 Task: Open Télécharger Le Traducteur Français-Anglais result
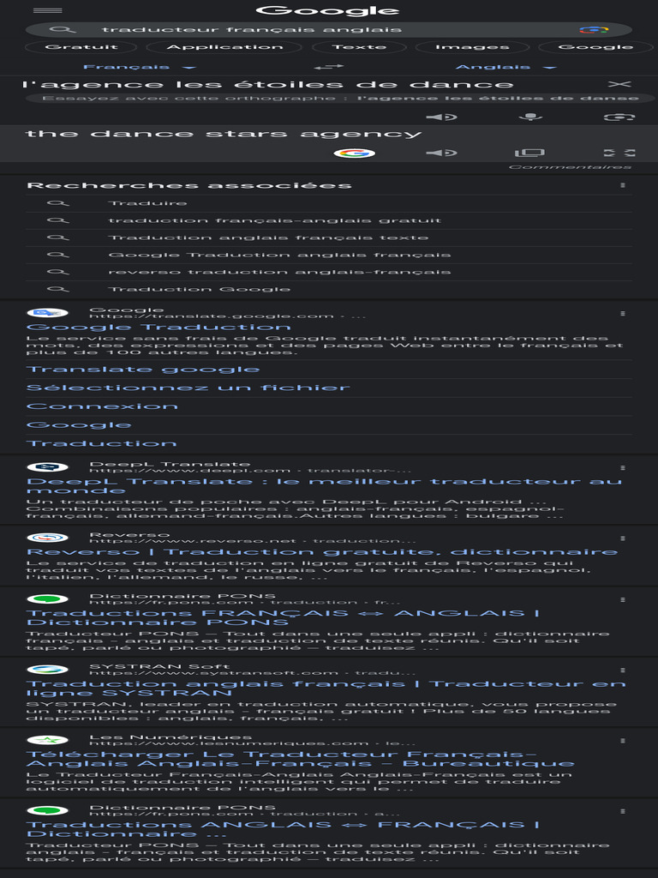301,759
